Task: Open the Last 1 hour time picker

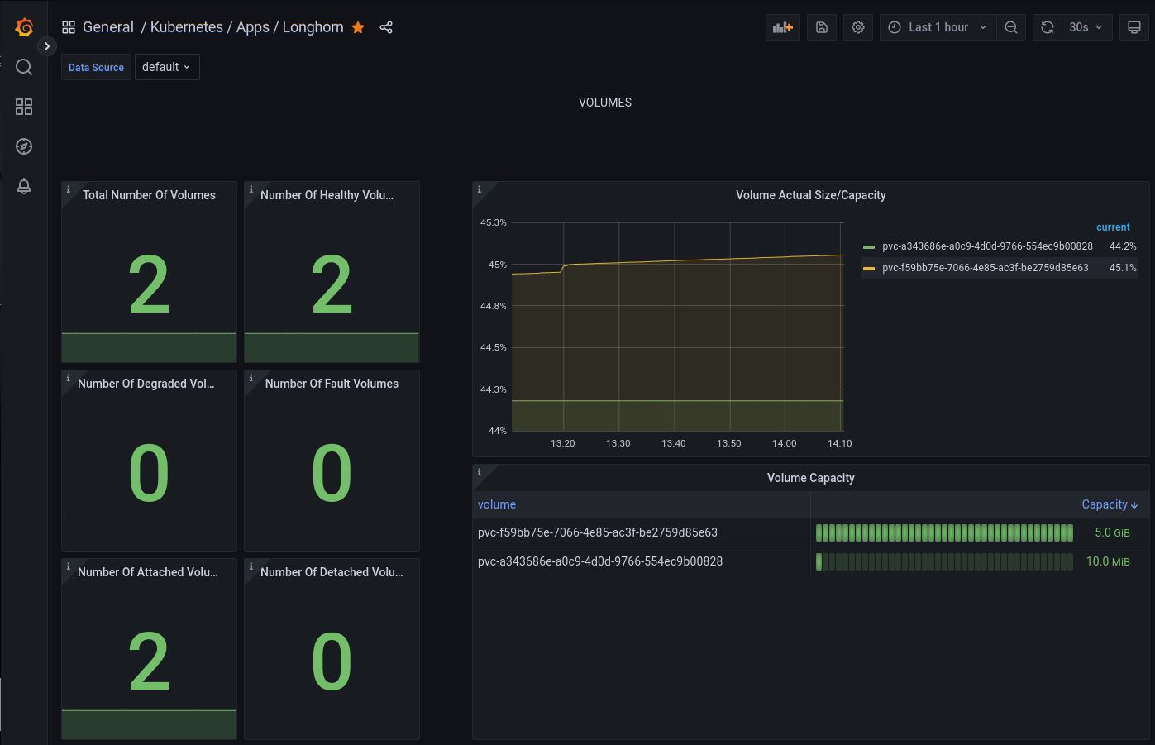Action: click(938, 27)
